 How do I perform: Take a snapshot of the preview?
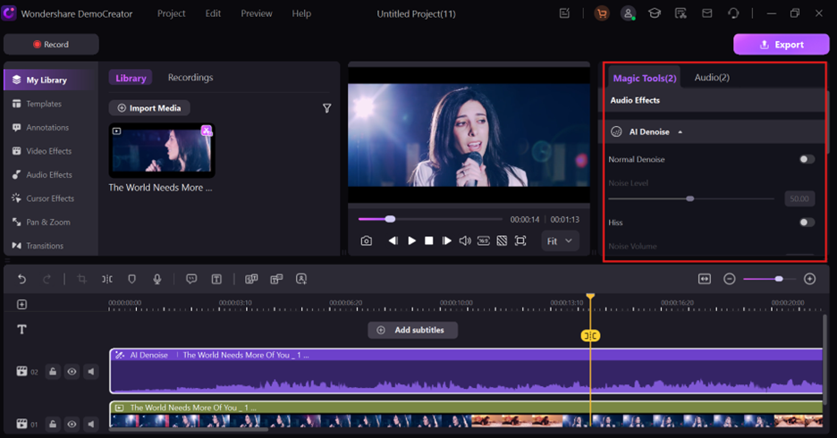tap(367, 240)
